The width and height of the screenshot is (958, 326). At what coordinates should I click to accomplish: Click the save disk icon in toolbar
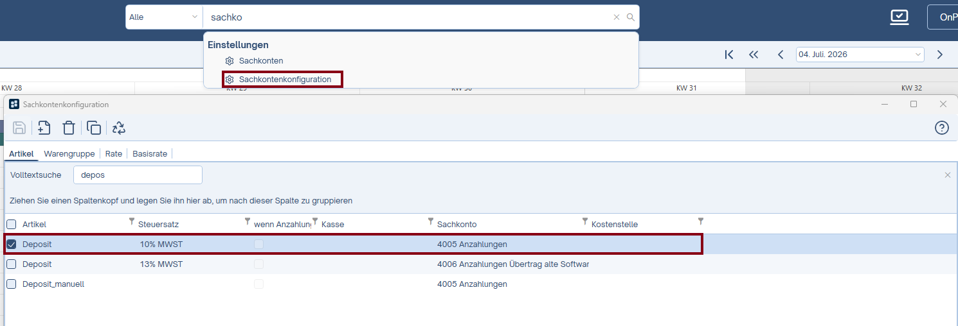19,128
